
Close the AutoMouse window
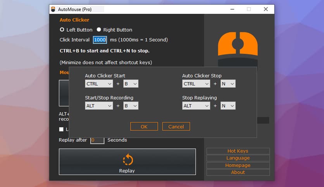coord(266,9)
